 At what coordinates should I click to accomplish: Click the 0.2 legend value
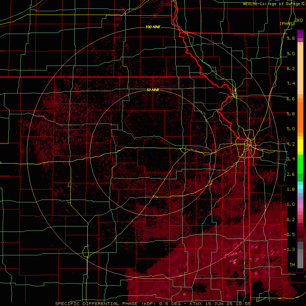coord(291,220)
